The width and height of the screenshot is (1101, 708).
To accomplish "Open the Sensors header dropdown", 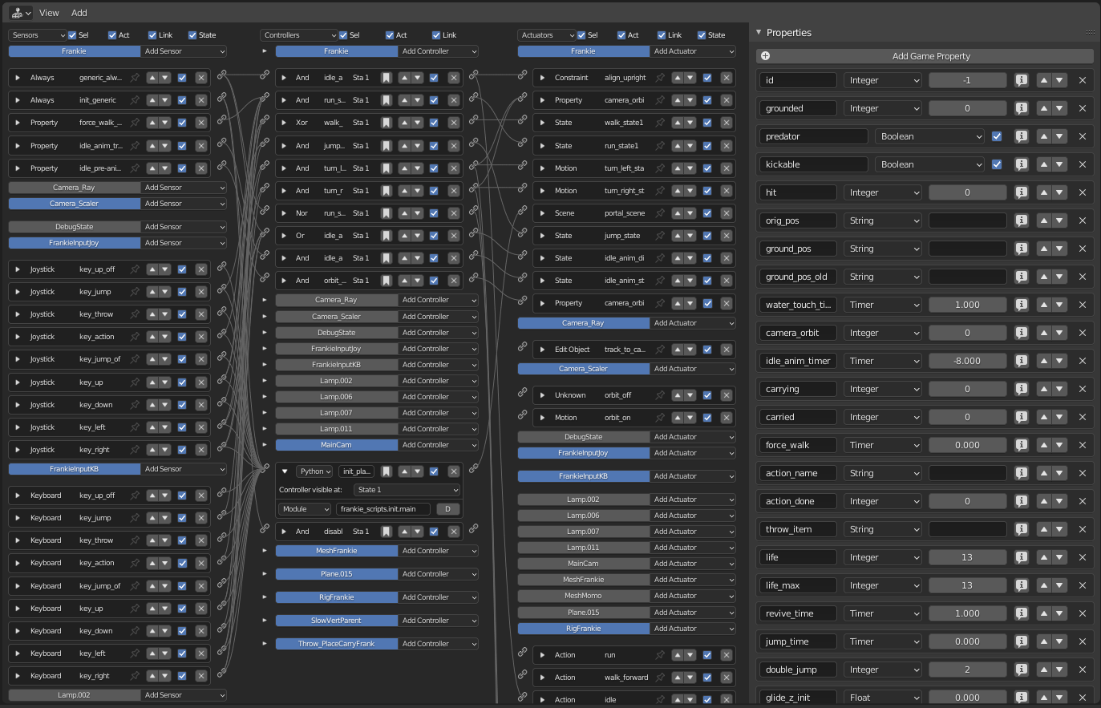I will (38, 35).
